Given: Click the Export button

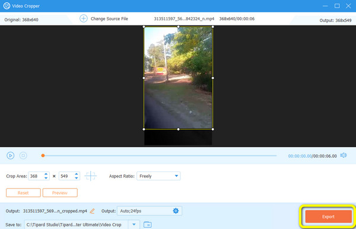Looking at the screenshot, I should pyautogui.click(x=328, y=217).
